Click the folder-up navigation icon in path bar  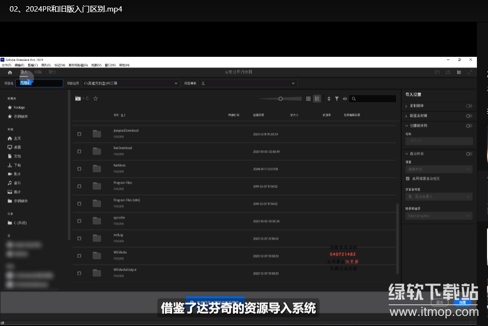(78, 99)
